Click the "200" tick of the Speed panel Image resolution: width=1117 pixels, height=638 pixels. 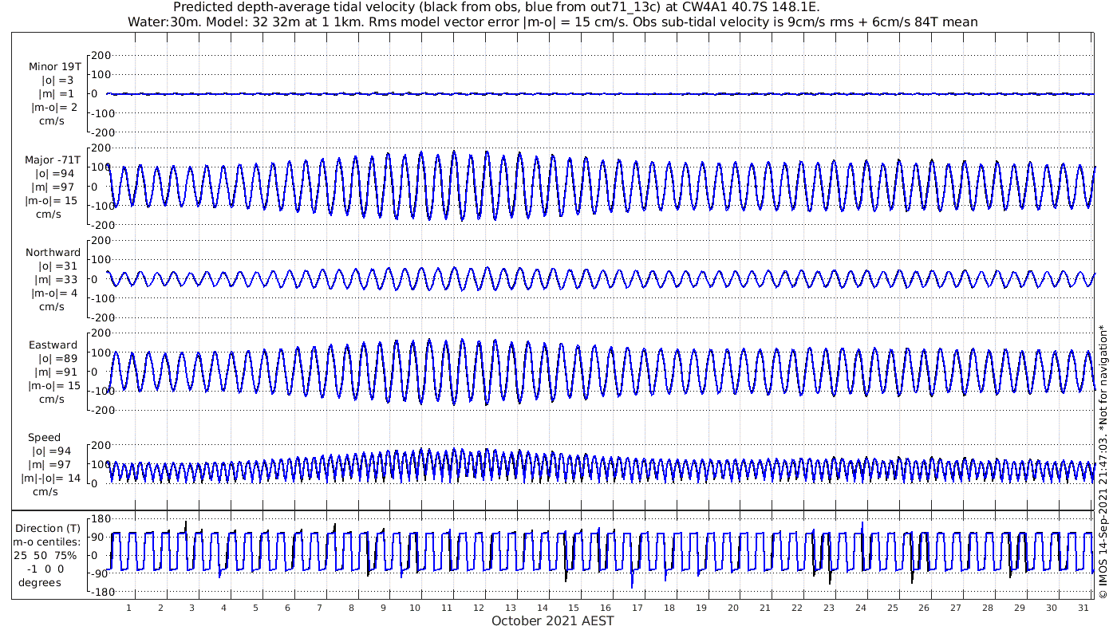[101, 445]
